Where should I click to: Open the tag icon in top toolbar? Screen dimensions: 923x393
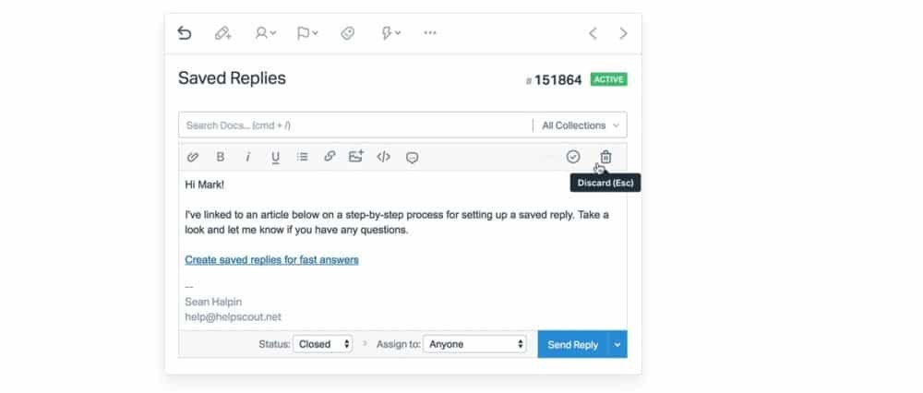[348, 33]
